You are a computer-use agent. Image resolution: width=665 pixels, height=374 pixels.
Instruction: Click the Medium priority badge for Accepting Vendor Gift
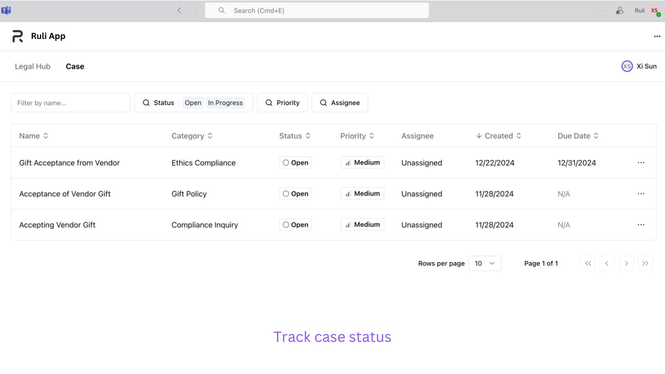pos(362,224)
